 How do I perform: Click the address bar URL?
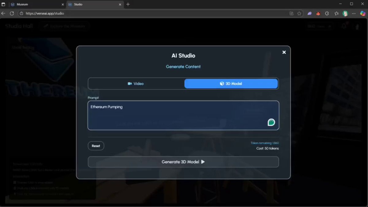(x=45, y=13)
